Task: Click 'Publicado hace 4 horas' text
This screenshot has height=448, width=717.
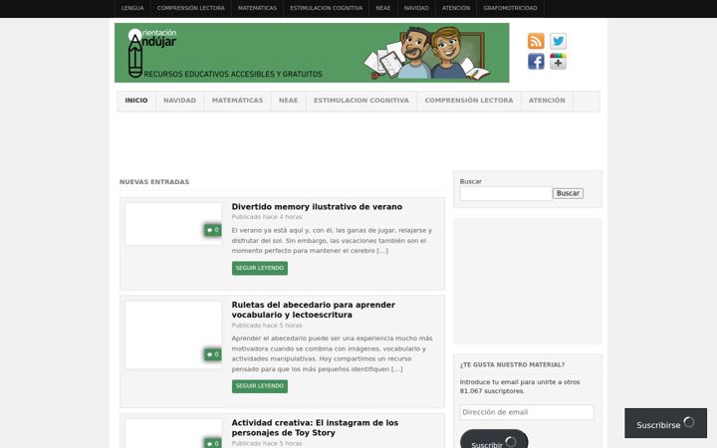Action: pos(267,217)
